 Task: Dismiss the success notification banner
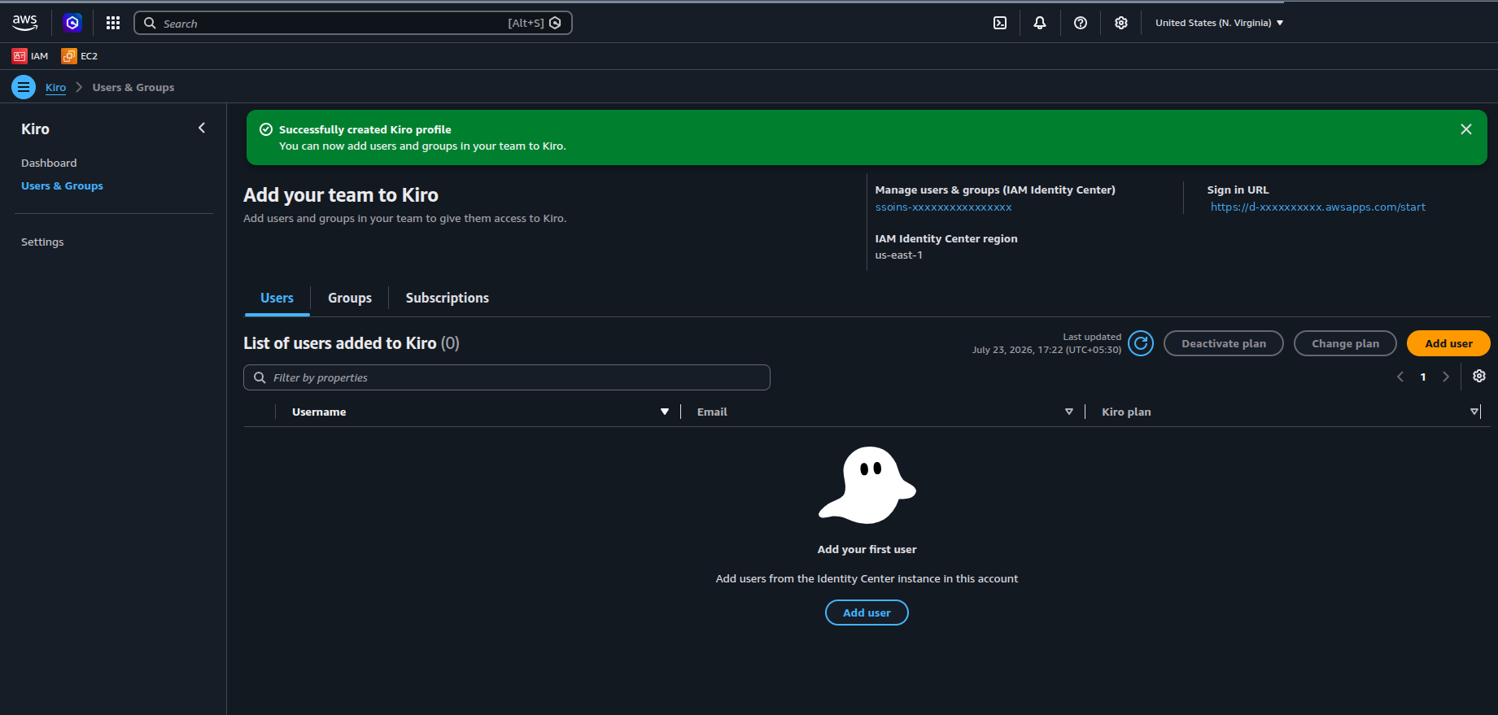coord(1466,129)
